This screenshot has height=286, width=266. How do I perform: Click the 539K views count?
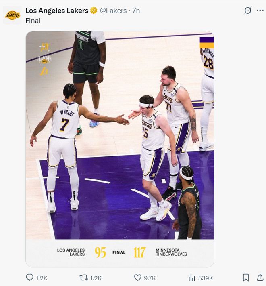(206, 278)
